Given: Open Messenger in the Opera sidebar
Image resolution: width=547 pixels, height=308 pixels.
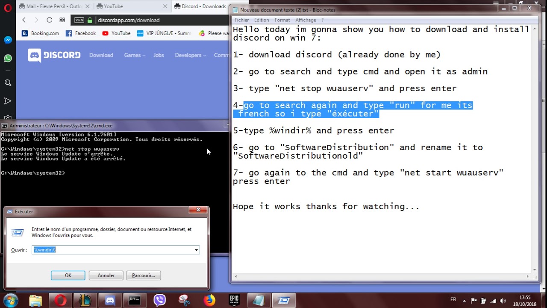Looking at the screenshot, I should [x=8, y=40].
